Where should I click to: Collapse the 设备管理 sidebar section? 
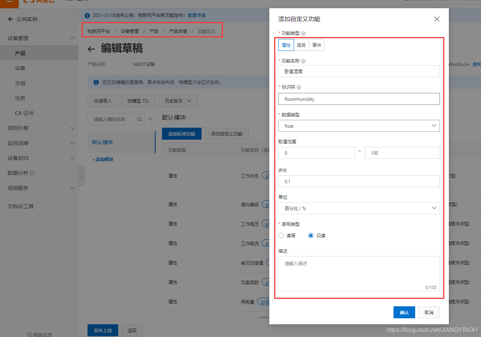(73, 38)
